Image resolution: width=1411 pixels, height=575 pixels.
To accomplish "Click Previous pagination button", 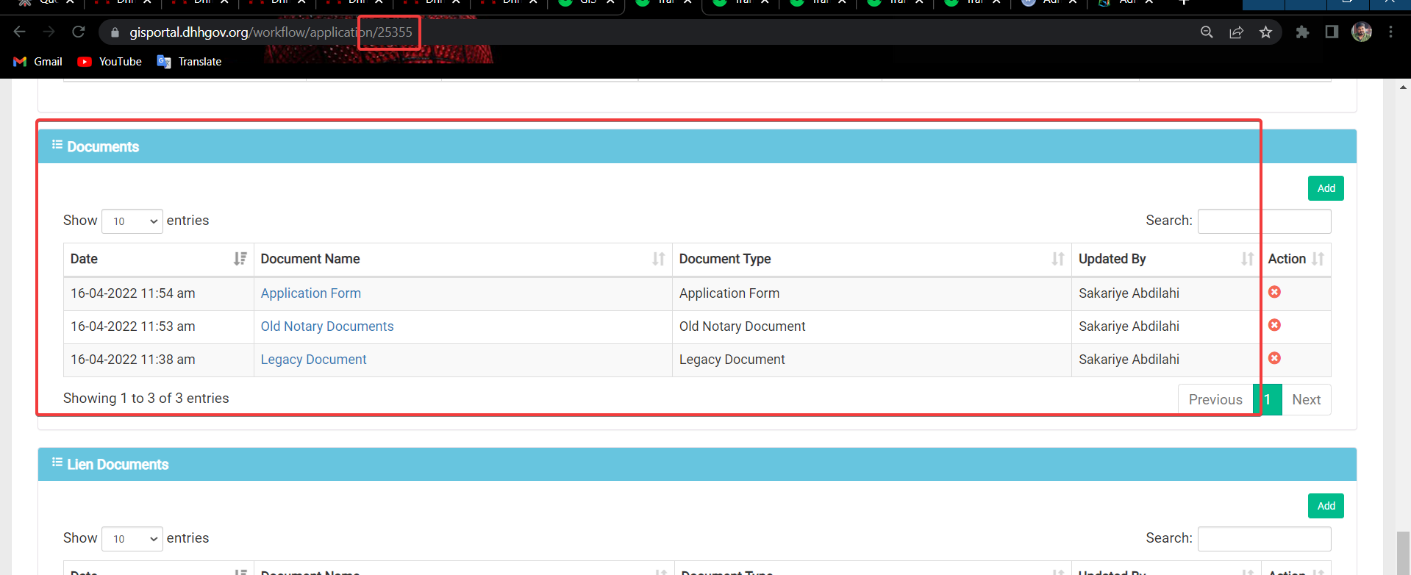I will click(1215, 399).
